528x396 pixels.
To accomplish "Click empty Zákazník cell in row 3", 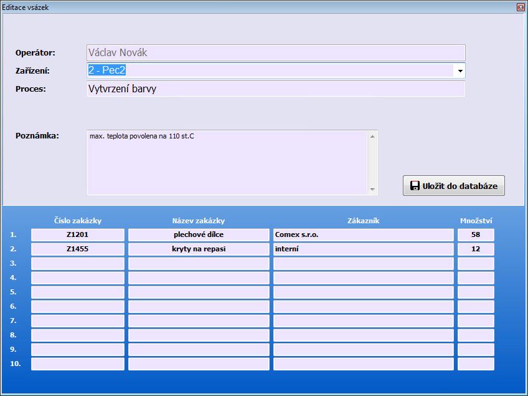I will [364, 263].
